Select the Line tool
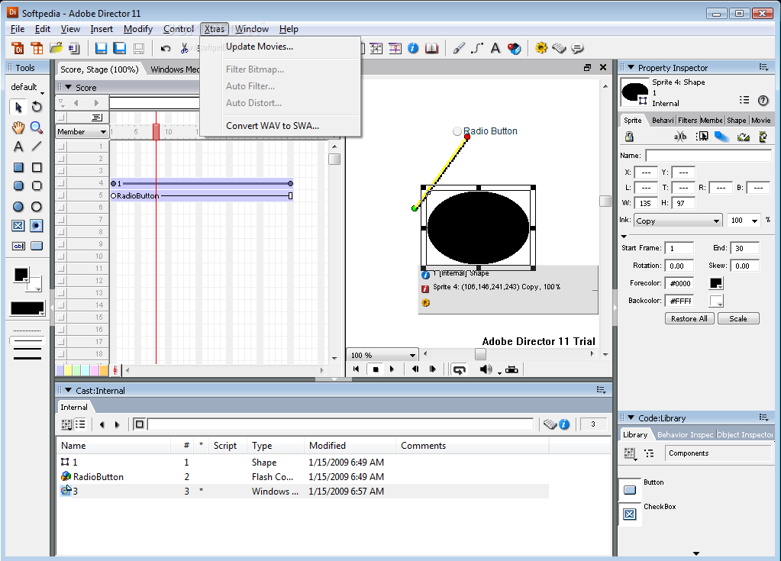The image size is (781, 561). click(x=37, y=147)
